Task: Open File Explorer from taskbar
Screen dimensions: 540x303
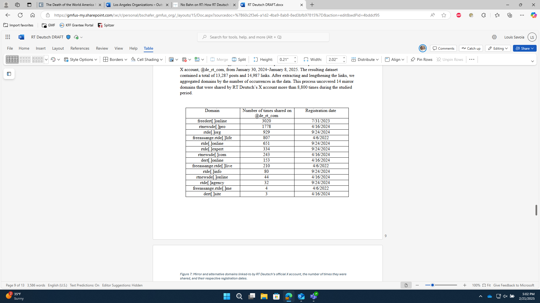Action: [x=264, y=296]
